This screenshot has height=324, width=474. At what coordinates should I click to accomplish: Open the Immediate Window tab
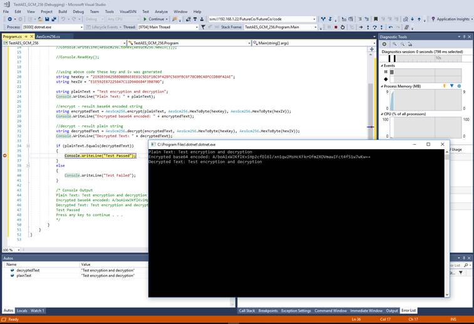(366, 311)
